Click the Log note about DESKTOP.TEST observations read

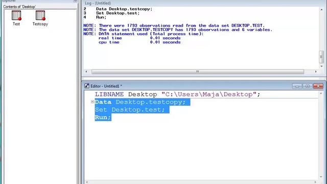tap(174, 26)
